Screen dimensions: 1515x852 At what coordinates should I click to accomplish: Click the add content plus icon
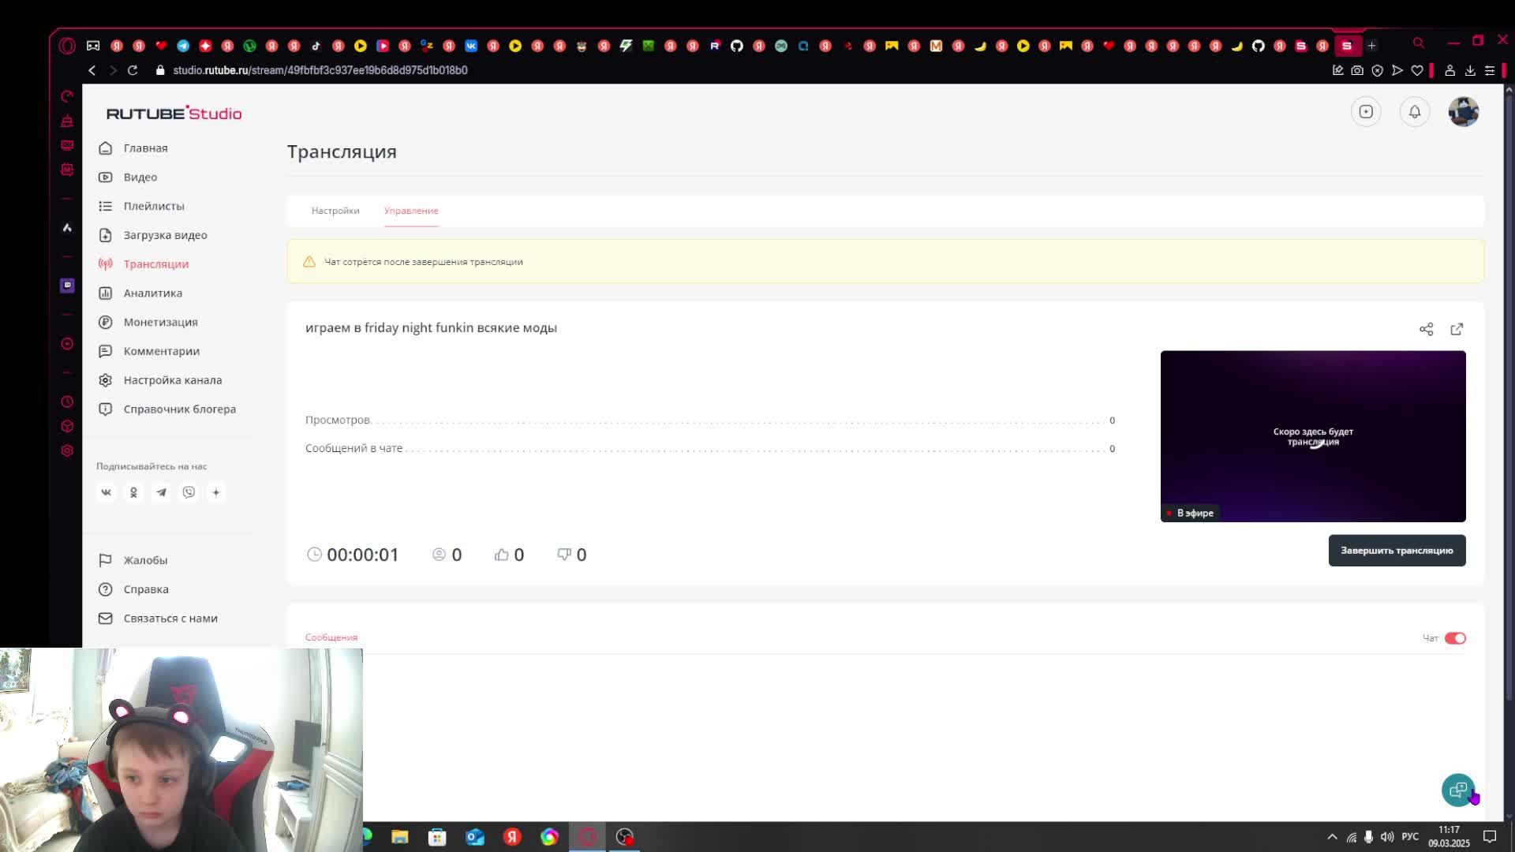(x=1366, y=112)
